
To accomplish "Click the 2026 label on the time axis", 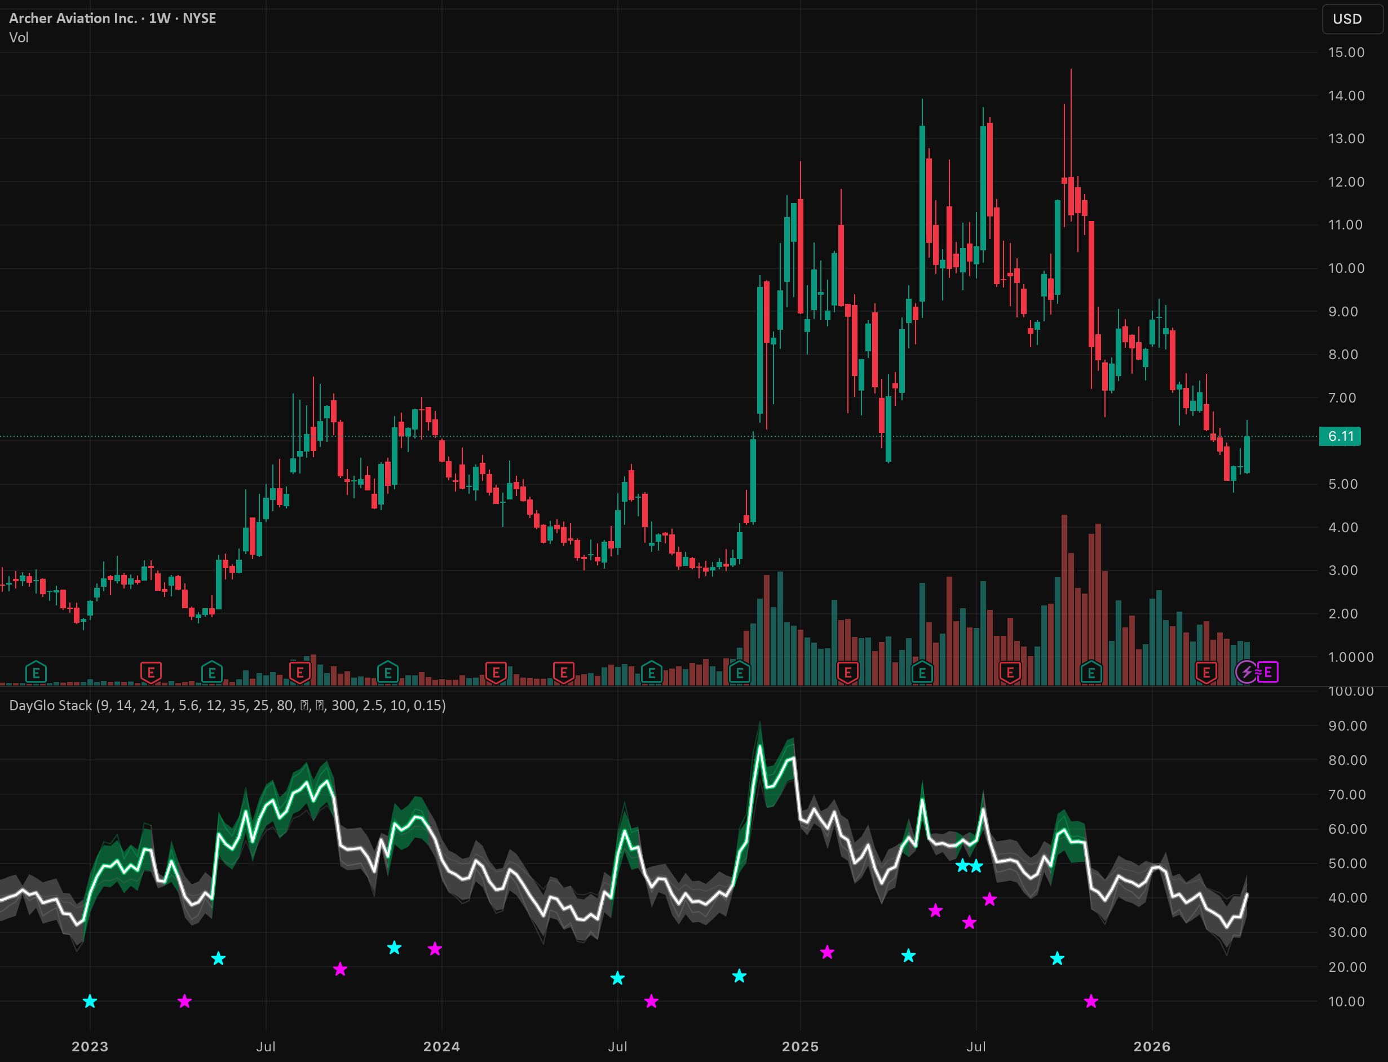I will pos(1152,1047).
